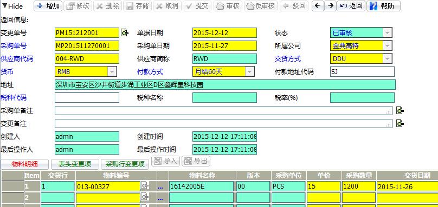The height and width of the screenshot is (207, 438).
Task: Click the 供应商代码 field 004-RWD
Action: point(87,59)
